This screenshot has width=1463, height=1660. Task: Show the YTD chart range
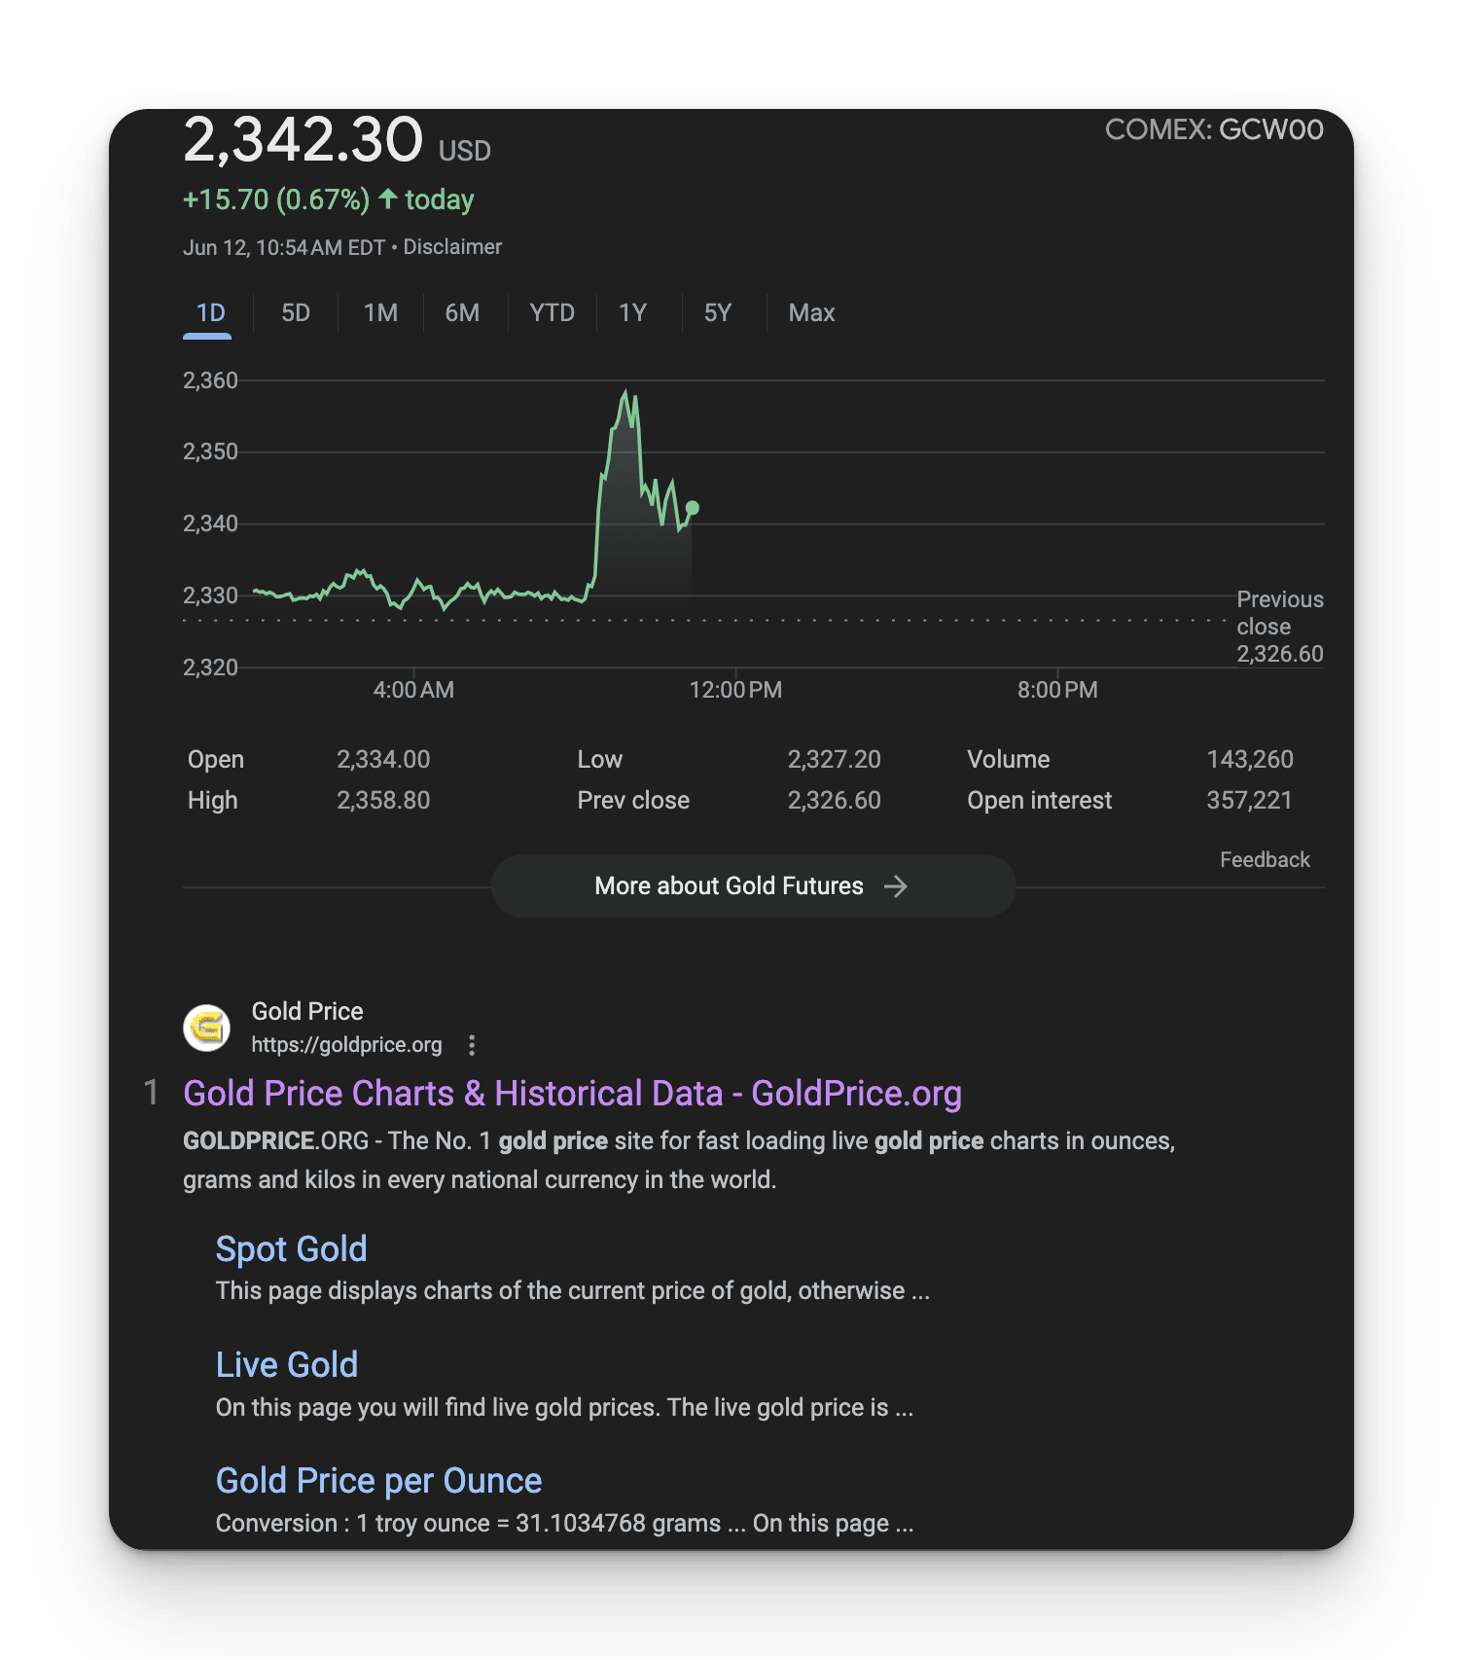click(552, 313)
